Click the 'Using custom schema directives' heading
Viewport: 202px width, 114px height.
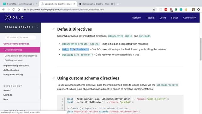coord(88,78)
